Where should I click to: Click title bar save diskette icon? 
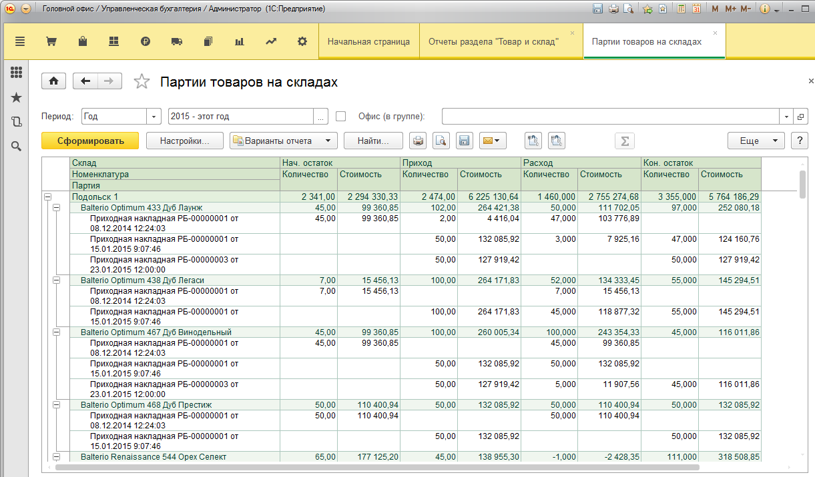coord(597,9)
